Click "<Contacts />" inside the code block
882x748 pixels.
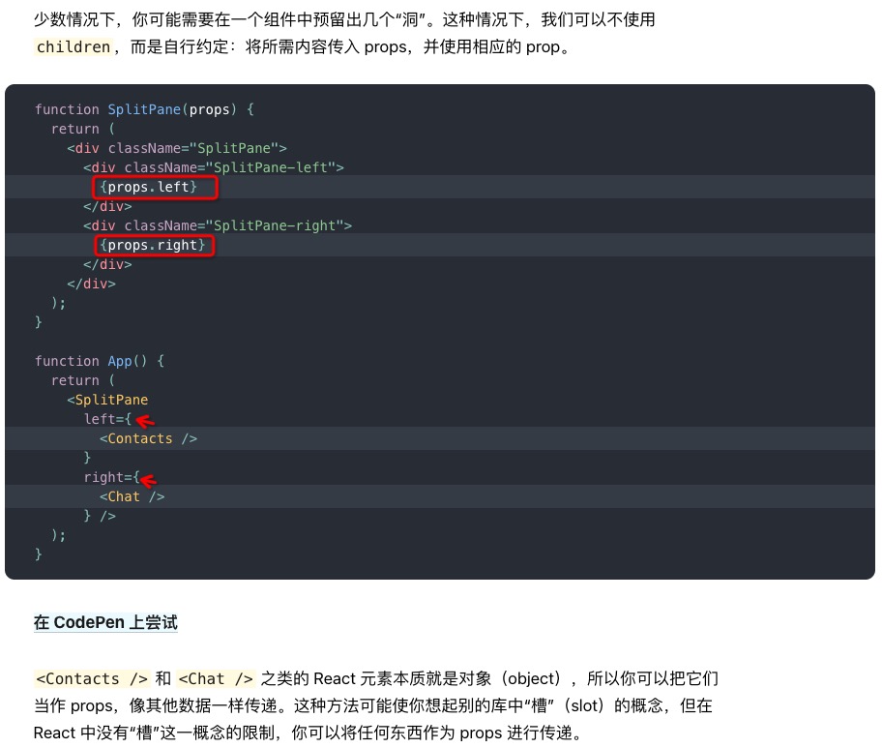click(x=149, y=438)
